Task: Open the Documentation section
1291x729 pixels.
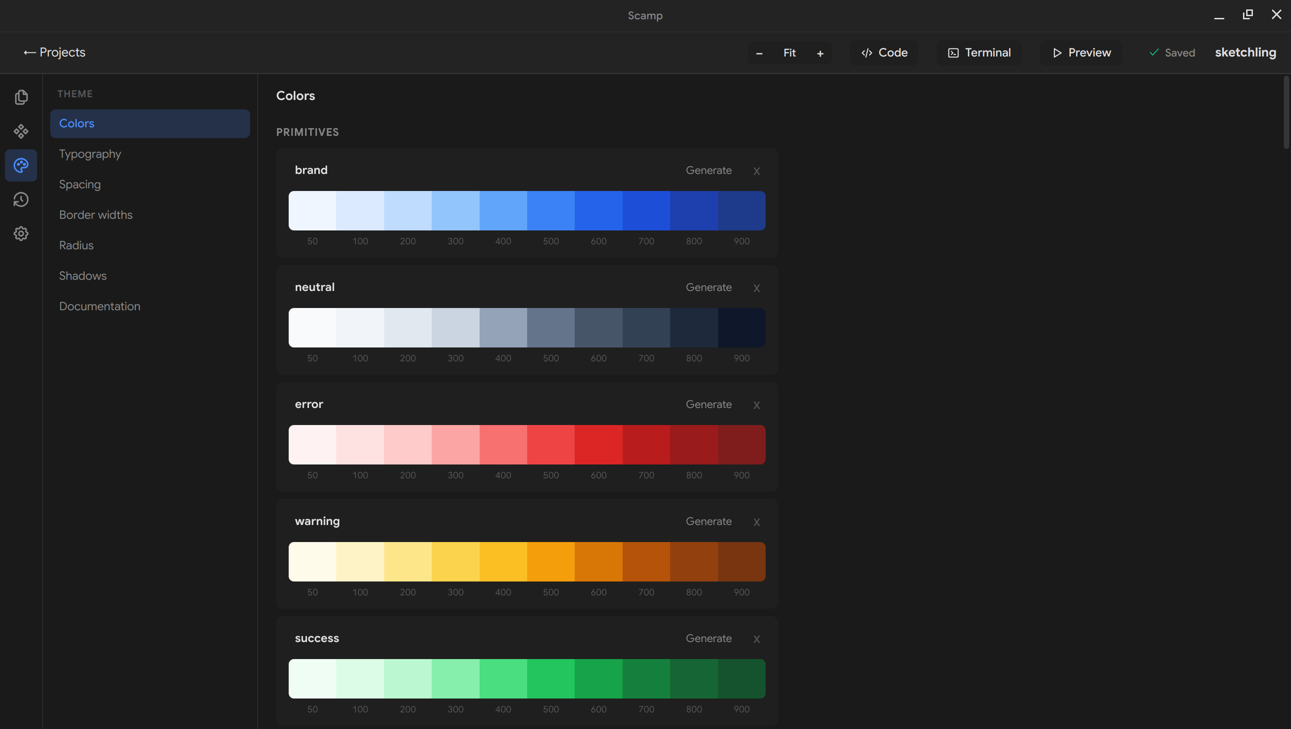Action: pyautogui.click(x=150, y=306)
